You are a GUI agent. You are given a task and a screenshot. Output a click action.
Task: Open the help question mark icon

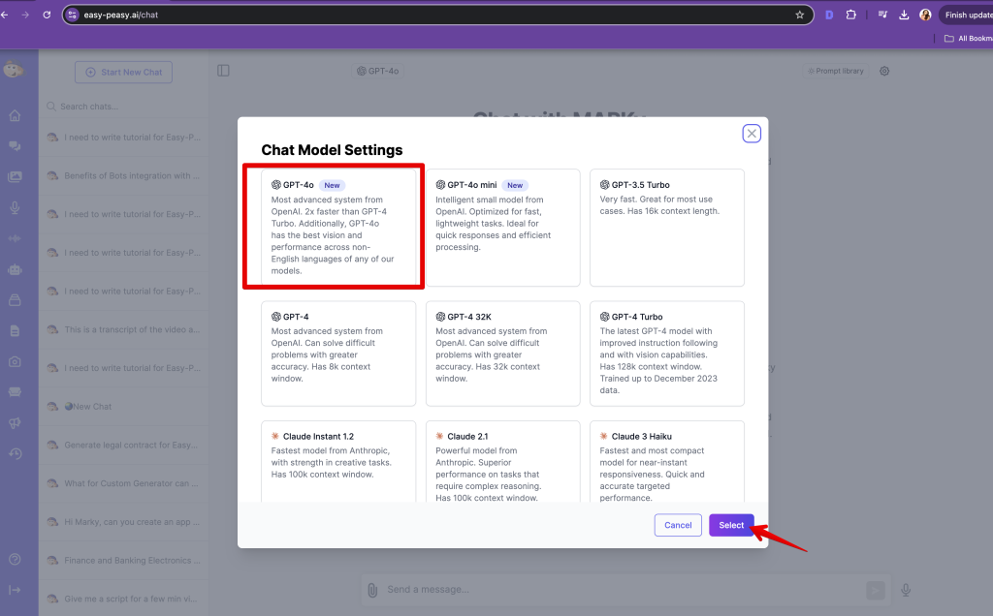(x=15, y=559)
